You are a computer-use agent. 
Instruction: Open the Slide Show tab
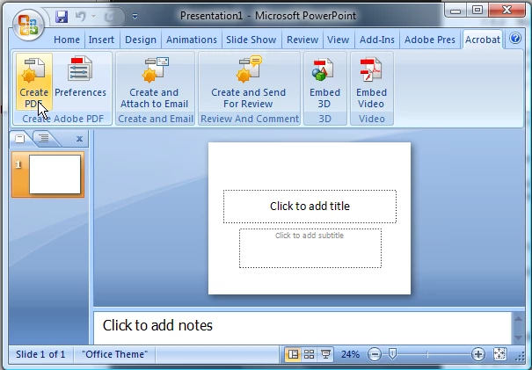(251, 40)
